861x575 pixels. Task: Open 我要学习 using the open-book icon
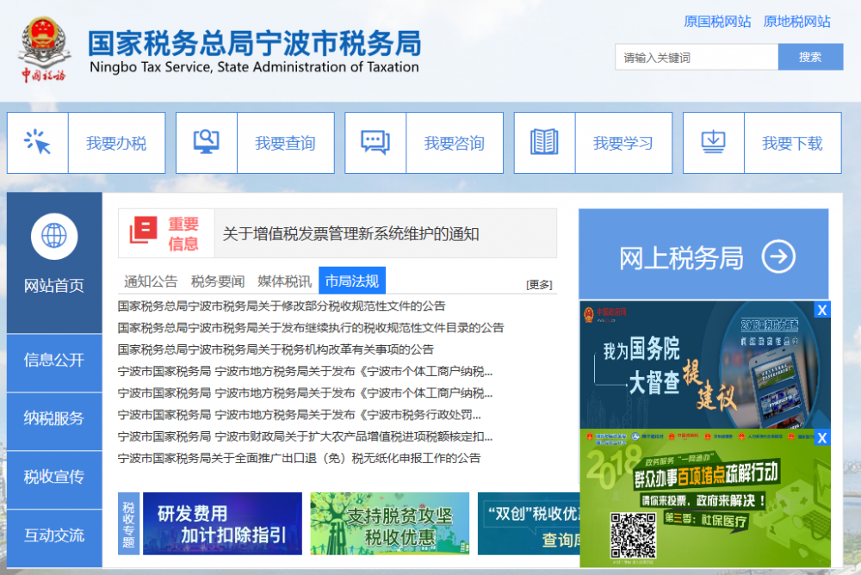click(x=543, y=141)
